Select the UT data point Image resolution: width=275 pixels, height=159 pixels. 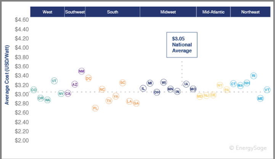pyautogui.click(x=54, y=81)
